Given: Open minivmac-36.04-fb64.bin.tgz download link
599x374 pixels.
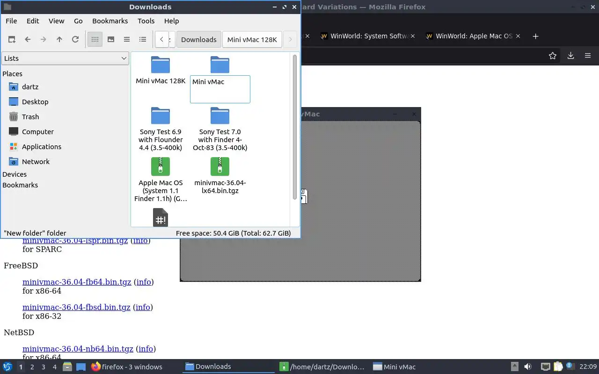Looking at the screenshot, I should coord(77,282).
